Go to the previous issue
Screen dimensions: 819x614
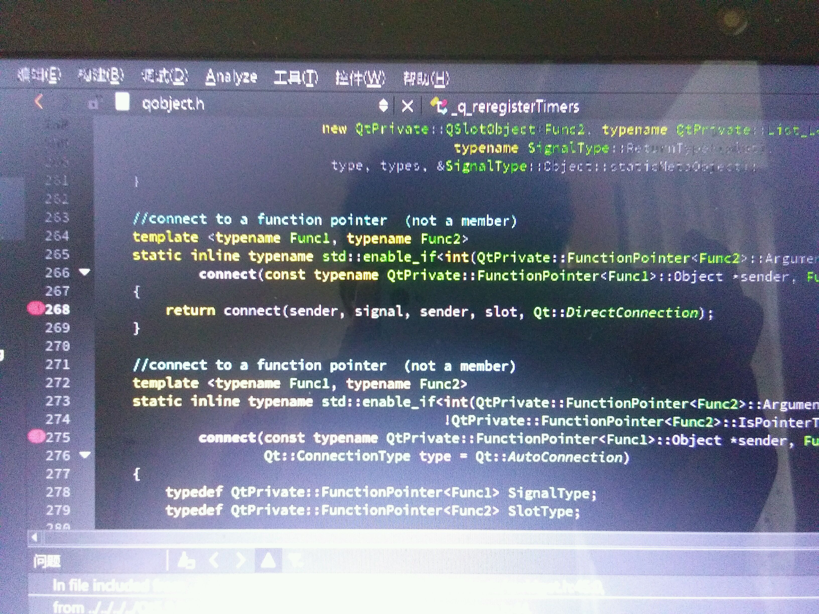pos(214,560)
